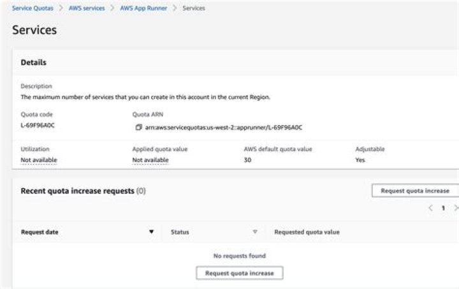Go to the previous page of requests

[430, 208]
